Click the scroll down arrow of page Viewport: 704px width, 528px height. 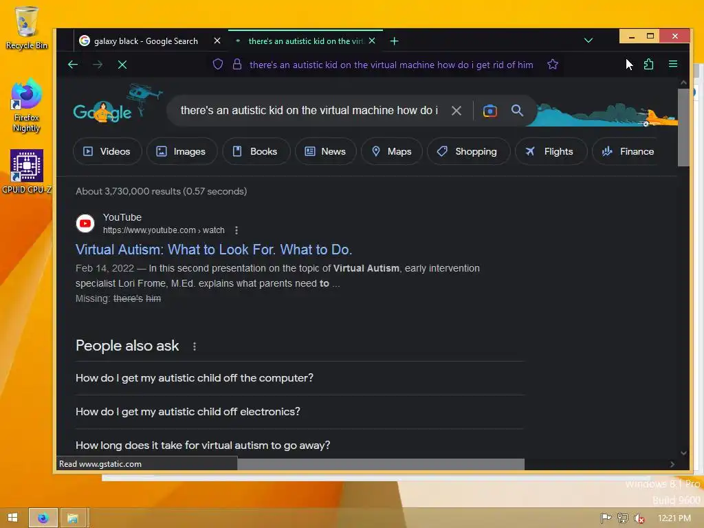click(x=683, y=453)
